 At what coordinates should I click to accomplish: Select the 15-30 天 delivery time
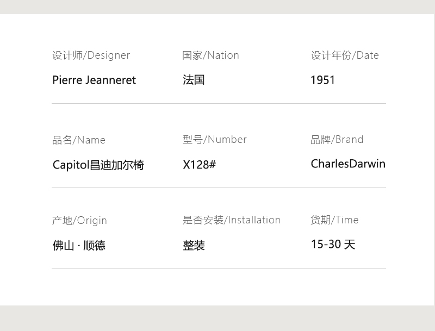click(x=333, y=244)
